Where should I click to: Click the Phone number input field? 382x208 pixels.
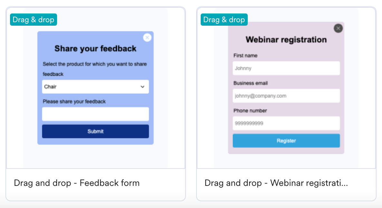point(286,123)
